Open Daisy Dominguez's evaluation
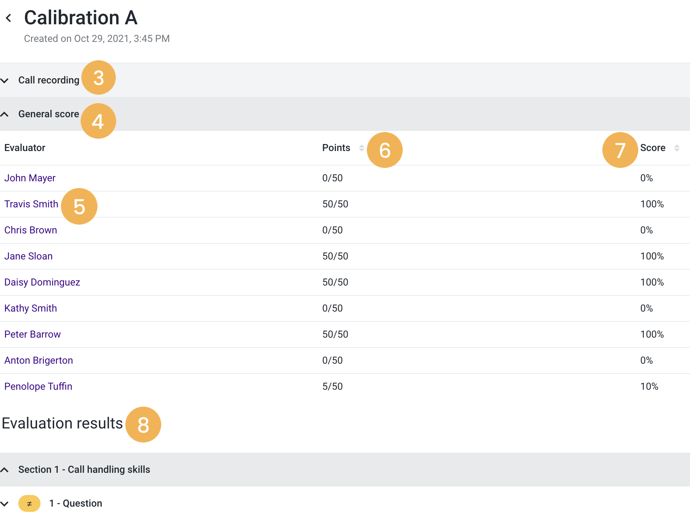Viewport: 690px width, 514px height. [42, 282]
